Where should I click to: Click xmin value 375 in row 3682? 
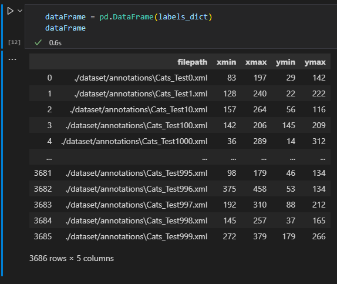[230, 189]
